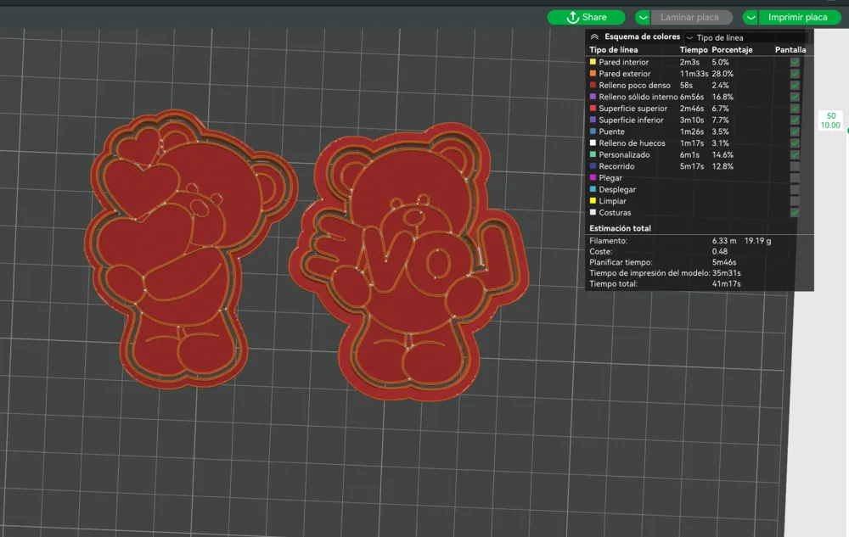
Task: Enable the Recorrido display checkbox
Action: (795, 166)
